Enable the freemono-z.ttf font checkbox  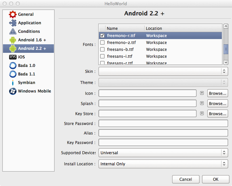point(102,42)
